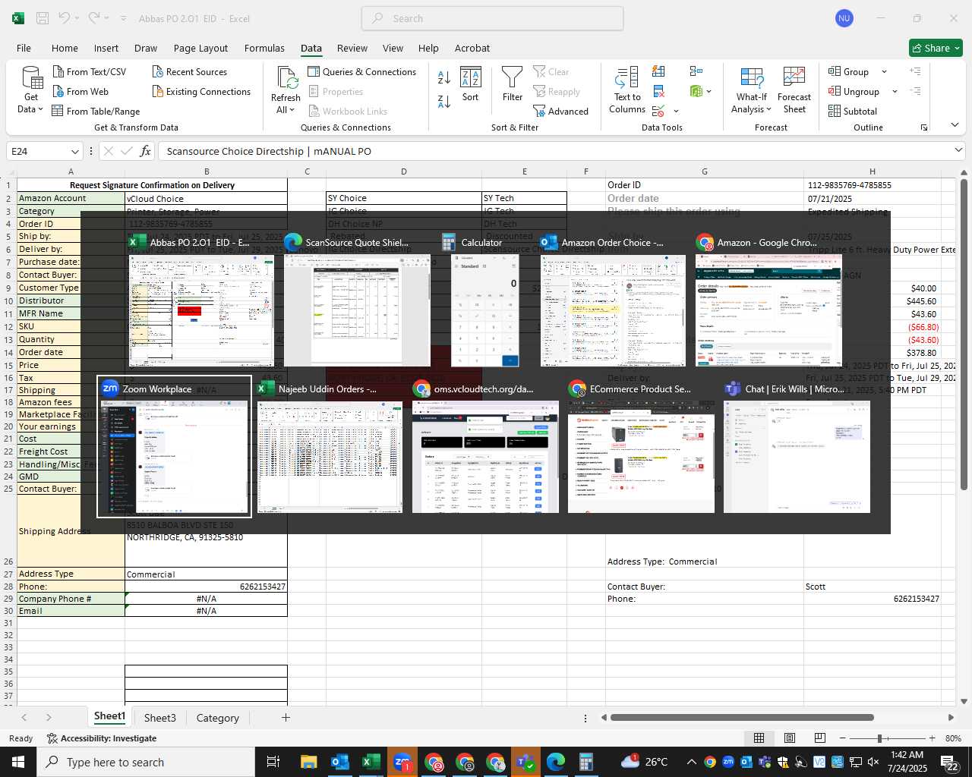Choose From Table/Range

pos(96,111)
